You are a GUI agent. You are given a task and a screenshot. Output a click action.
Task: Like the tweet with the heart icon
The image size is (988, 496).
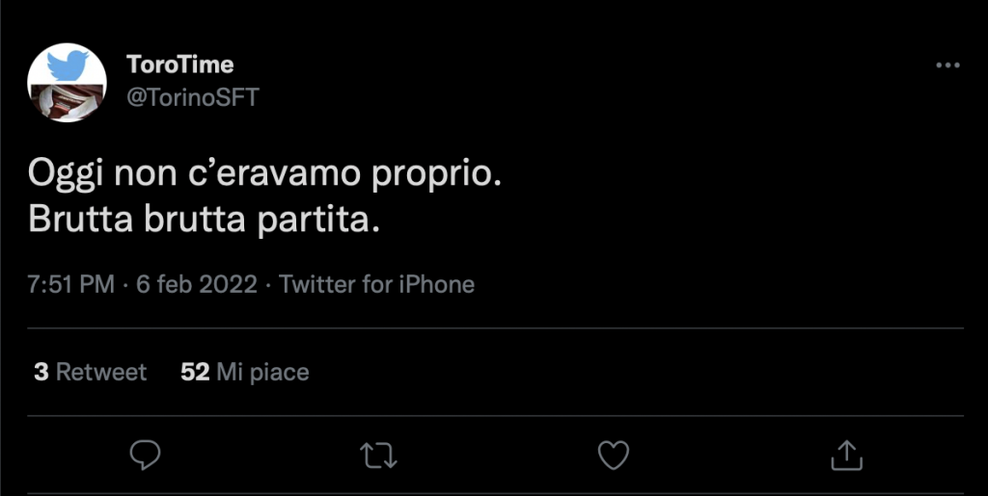pyautogui.click(x=614, y=454)
